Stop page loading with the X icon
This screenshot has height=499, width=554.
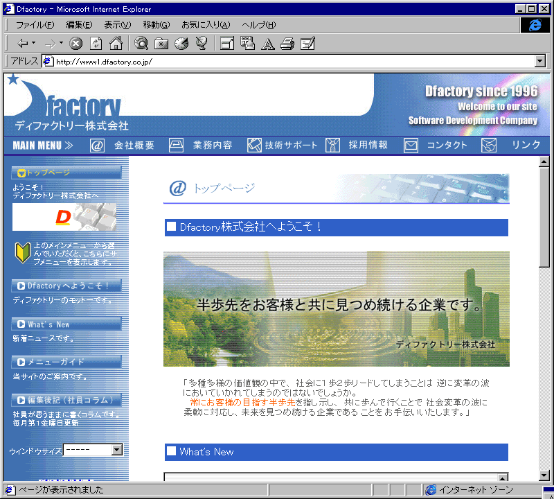click(75, 44)
